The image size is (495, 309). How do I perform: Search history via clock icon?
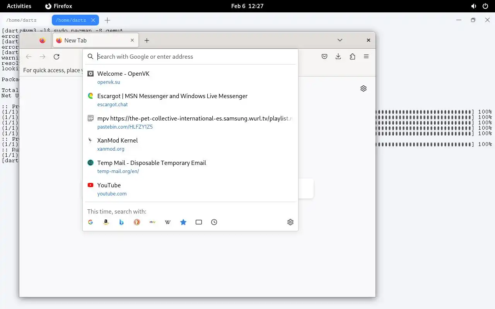[x=214, y=222]
